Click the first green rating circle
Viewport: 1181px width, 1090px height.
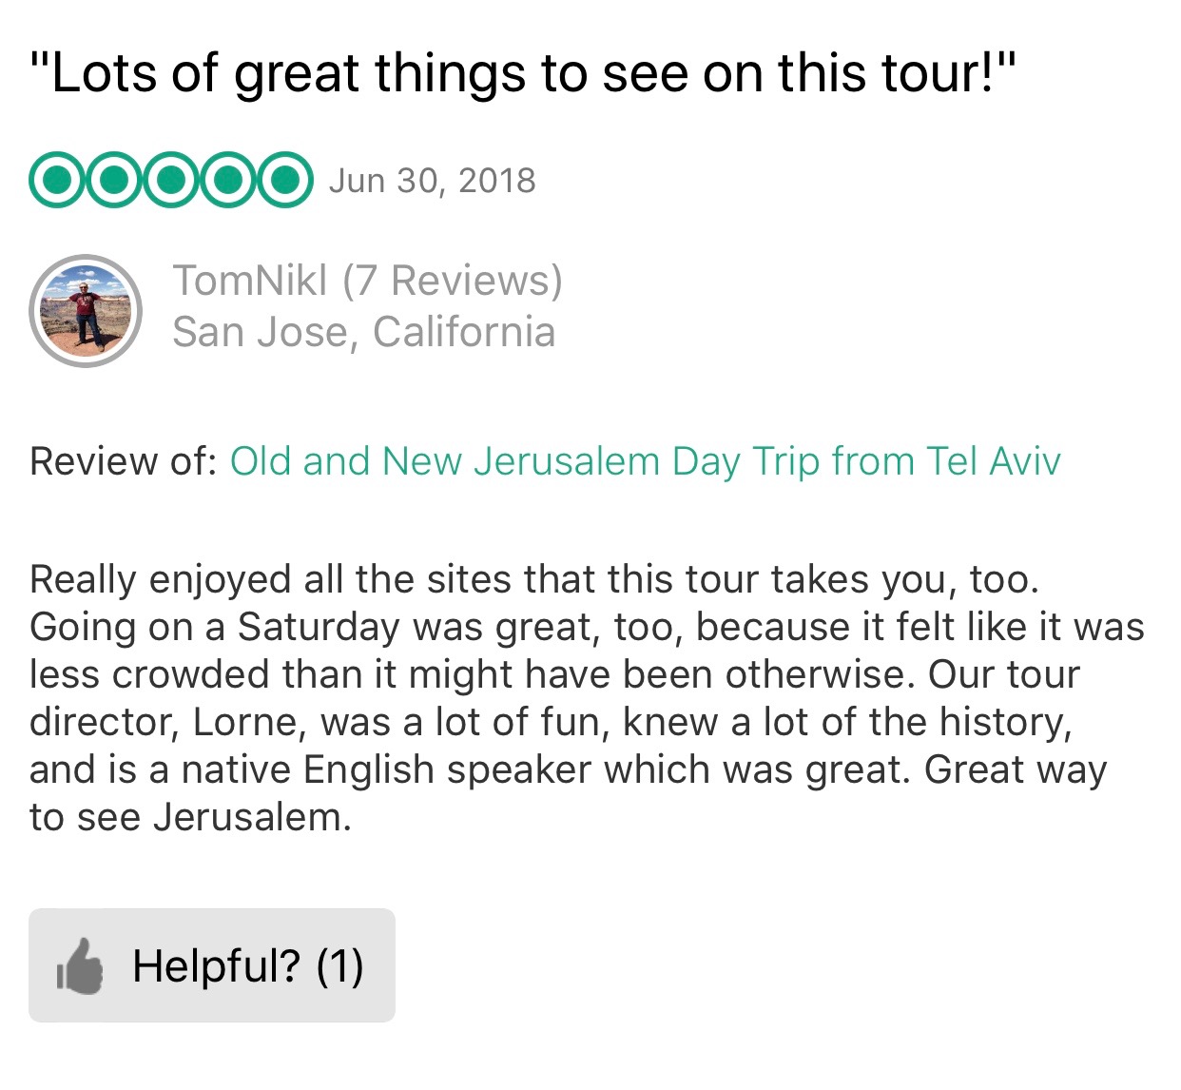(58, 180)
